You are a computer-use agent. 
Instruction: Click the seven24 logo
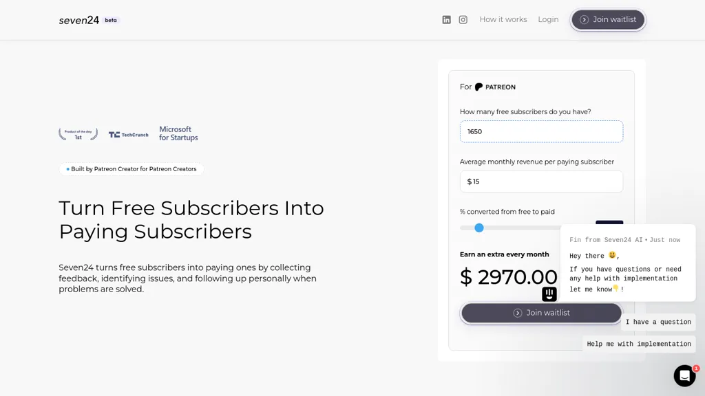[x=78, y=20]
